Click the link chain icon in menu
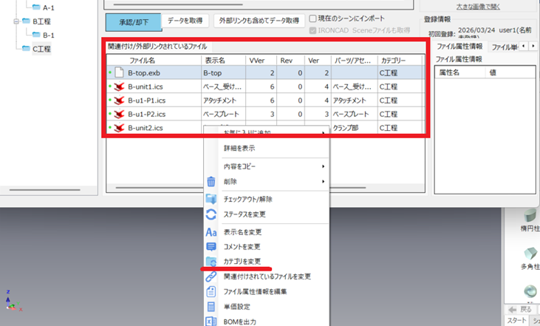Screen dimensions: 540x326 (211, 276)
